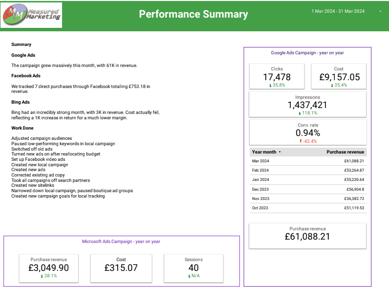
Task: Click the Measured Marketing logo
Action: coord(31,15)
